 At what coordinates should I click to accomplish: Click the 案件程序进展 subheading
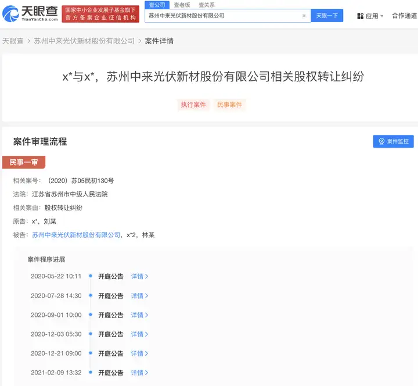coord(46,259)
